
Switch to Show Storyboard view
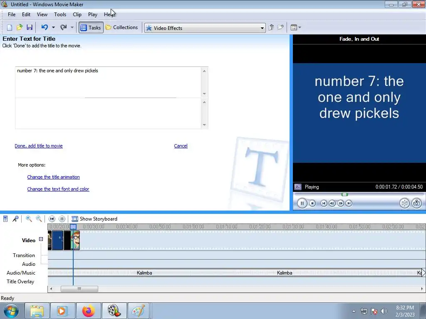pyautogui.click(x=94, y=218)
